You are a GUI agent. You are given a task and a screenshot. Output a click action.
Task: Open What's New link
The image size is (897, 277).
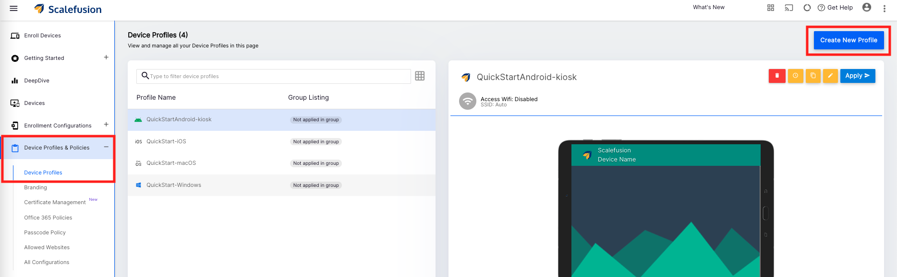point(709,7)
